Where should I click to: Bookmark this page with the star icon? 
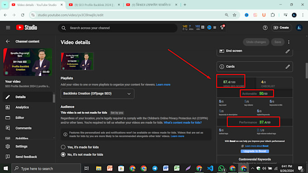pos(234,15)
